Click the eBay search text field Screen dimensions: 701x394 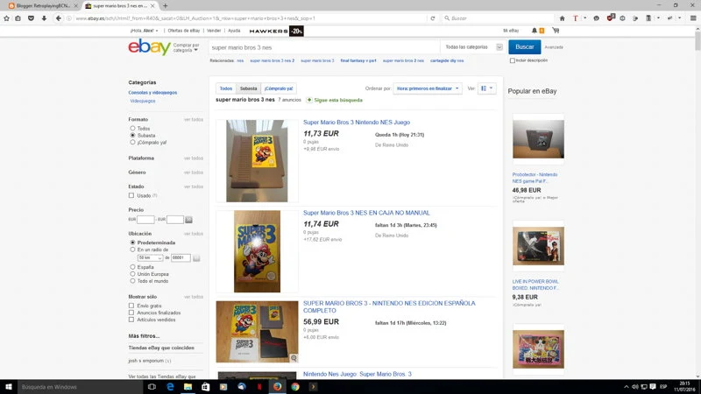(x=322, y=47)
